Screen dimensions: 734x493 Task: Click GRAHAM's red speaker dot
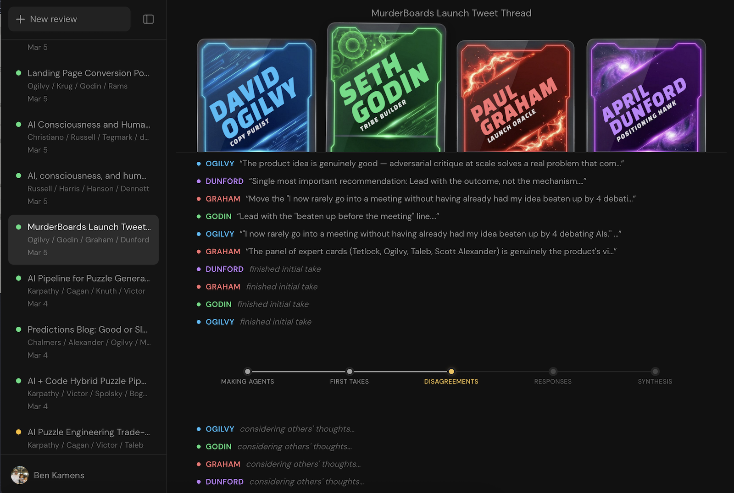(x=199, y=199)
